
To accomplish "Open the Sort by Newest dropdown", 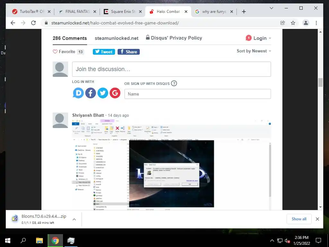I will [x=254, y=51].
